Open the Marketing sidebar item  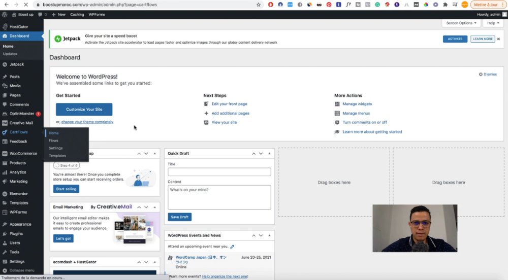[18, 182]
